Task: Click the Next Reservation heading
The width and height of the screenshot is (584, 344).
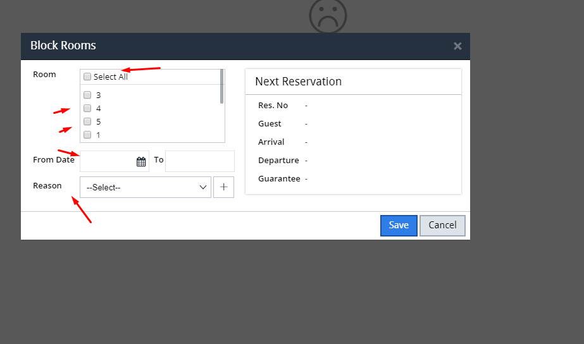Action: [299, 82]
